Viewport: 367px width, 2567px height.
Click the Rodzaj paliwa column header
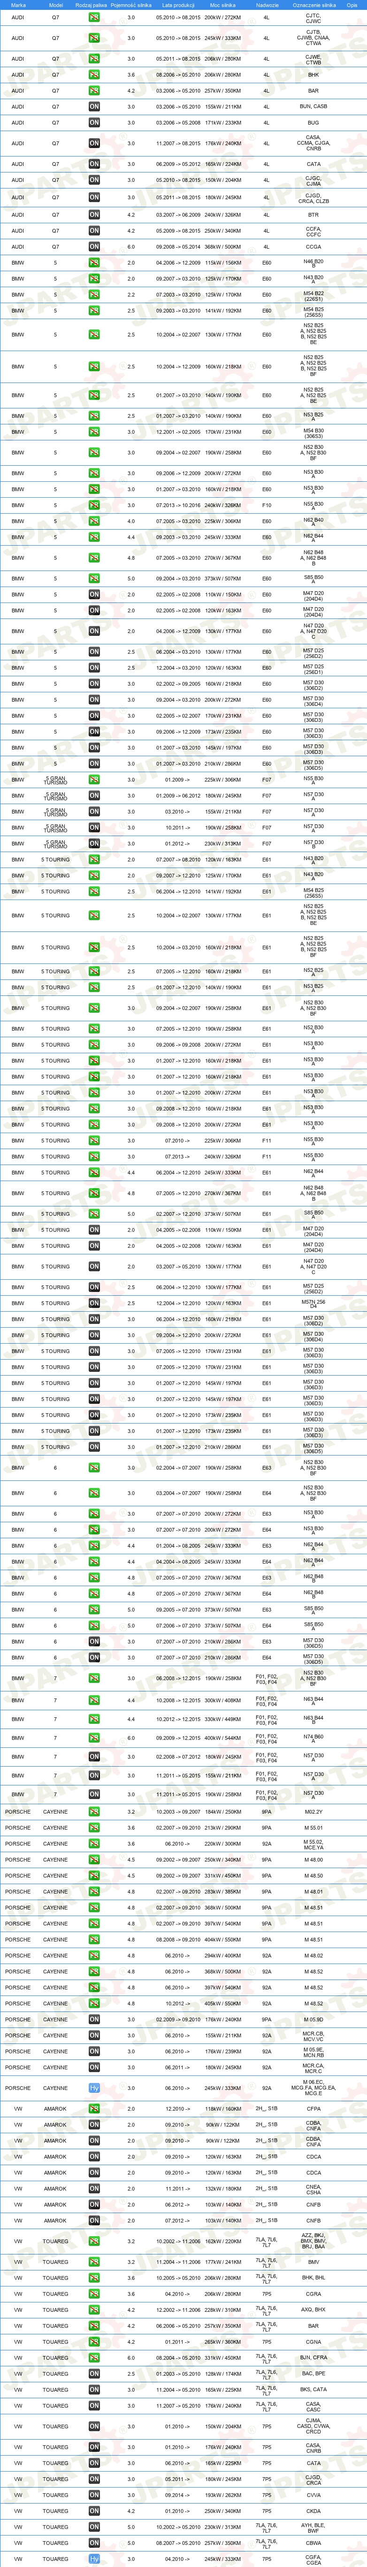pyautogui.click(x=92, y=5)
